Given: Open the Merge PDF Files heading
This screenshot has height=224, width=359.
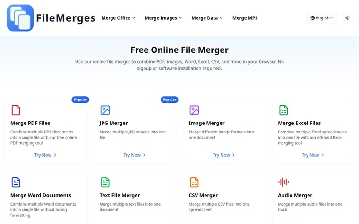Looking at the screenshot, I should click(30, 123).
